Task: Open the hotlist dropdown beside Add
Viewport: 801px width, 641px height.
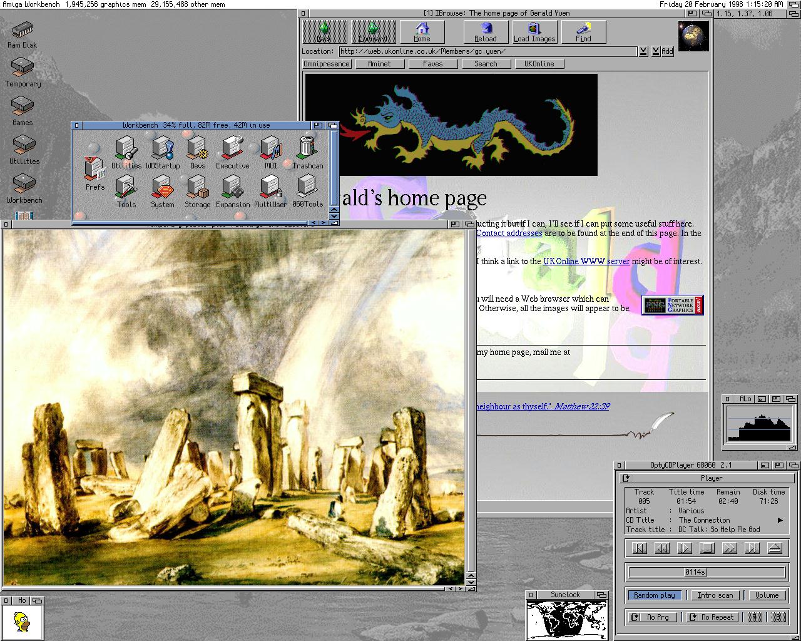Action: tap(655, 51)
